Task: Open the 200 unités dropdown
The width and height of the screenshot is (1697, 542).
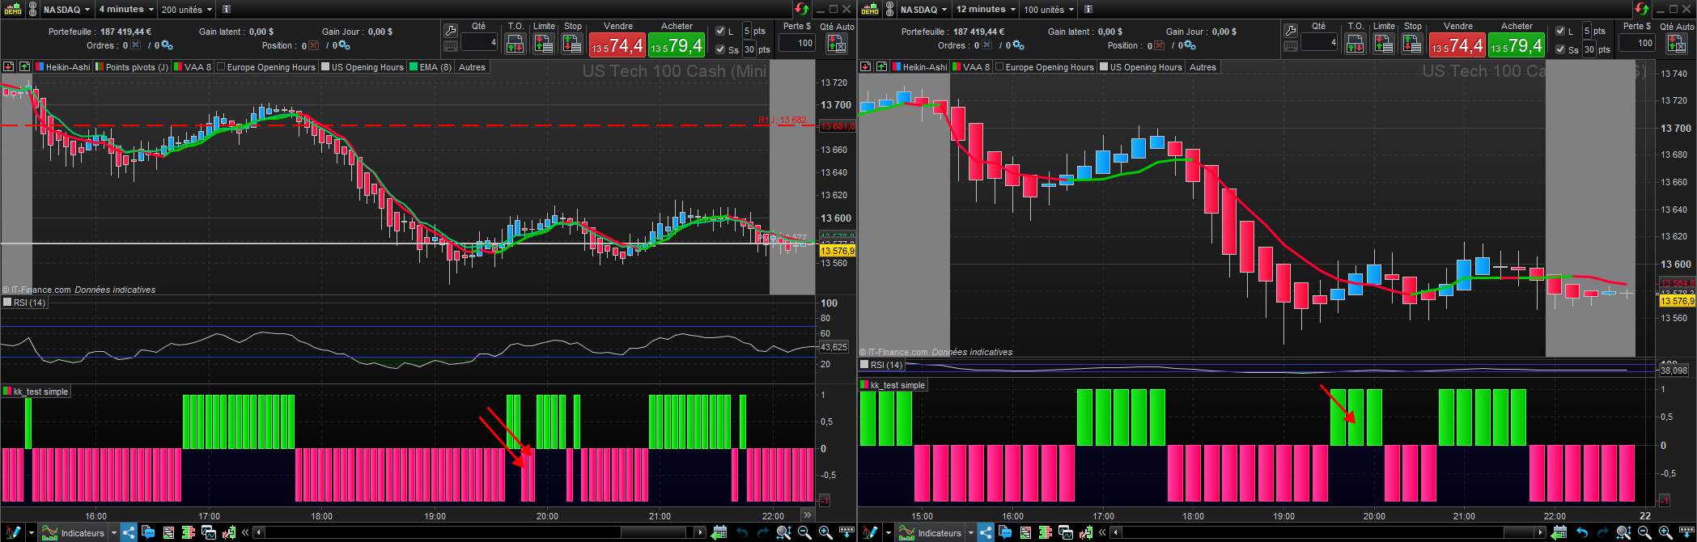Action: tap(187, 10)
